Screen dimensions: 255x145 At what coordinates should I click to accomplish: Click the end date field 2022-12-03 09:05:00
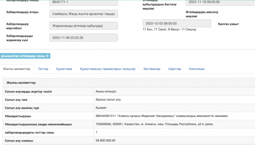[176, 23]
